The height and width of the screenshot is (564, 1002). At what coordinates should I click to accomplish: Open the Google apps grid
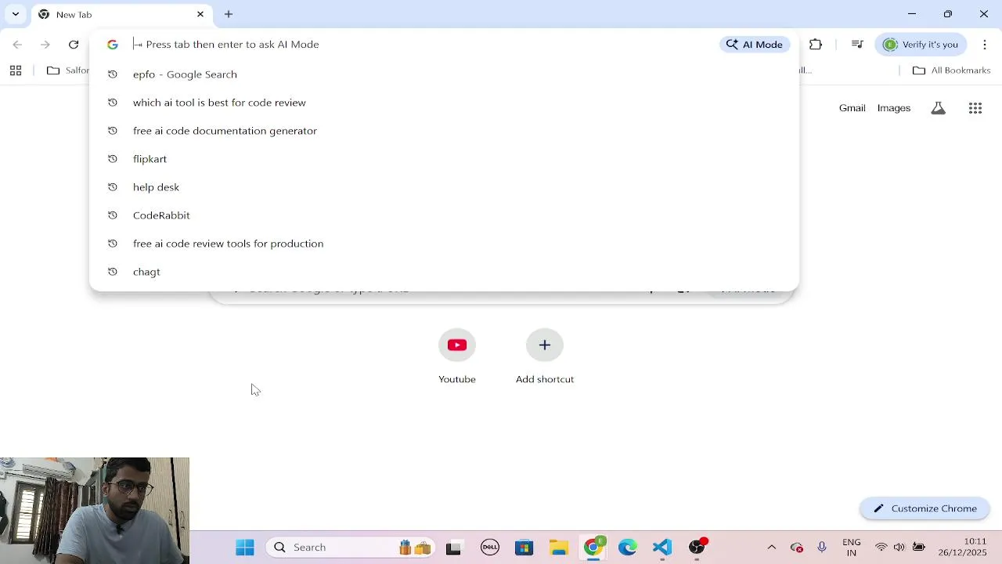[x=975, y=108]
